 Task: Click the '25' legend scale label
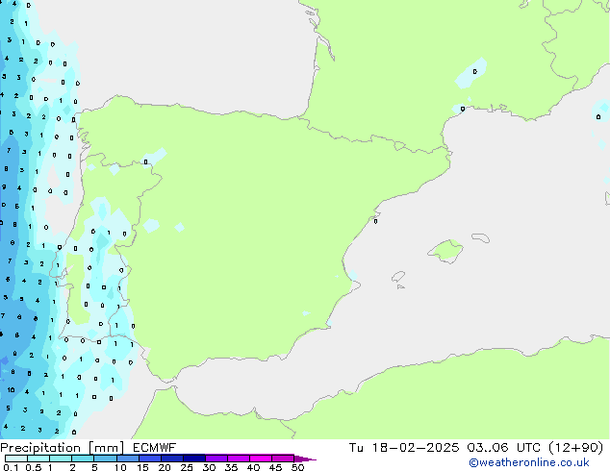click(187, 467)
